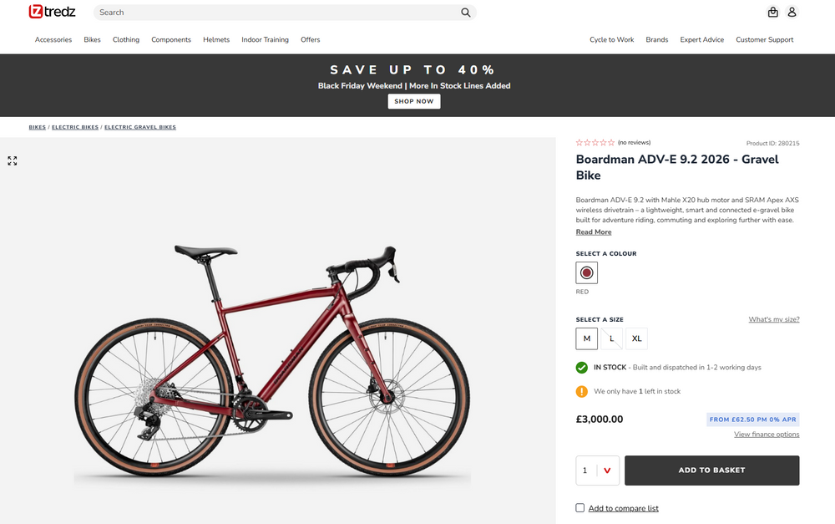
Task: Select the RED colour swatch
Action: click(x=586, y=272)
